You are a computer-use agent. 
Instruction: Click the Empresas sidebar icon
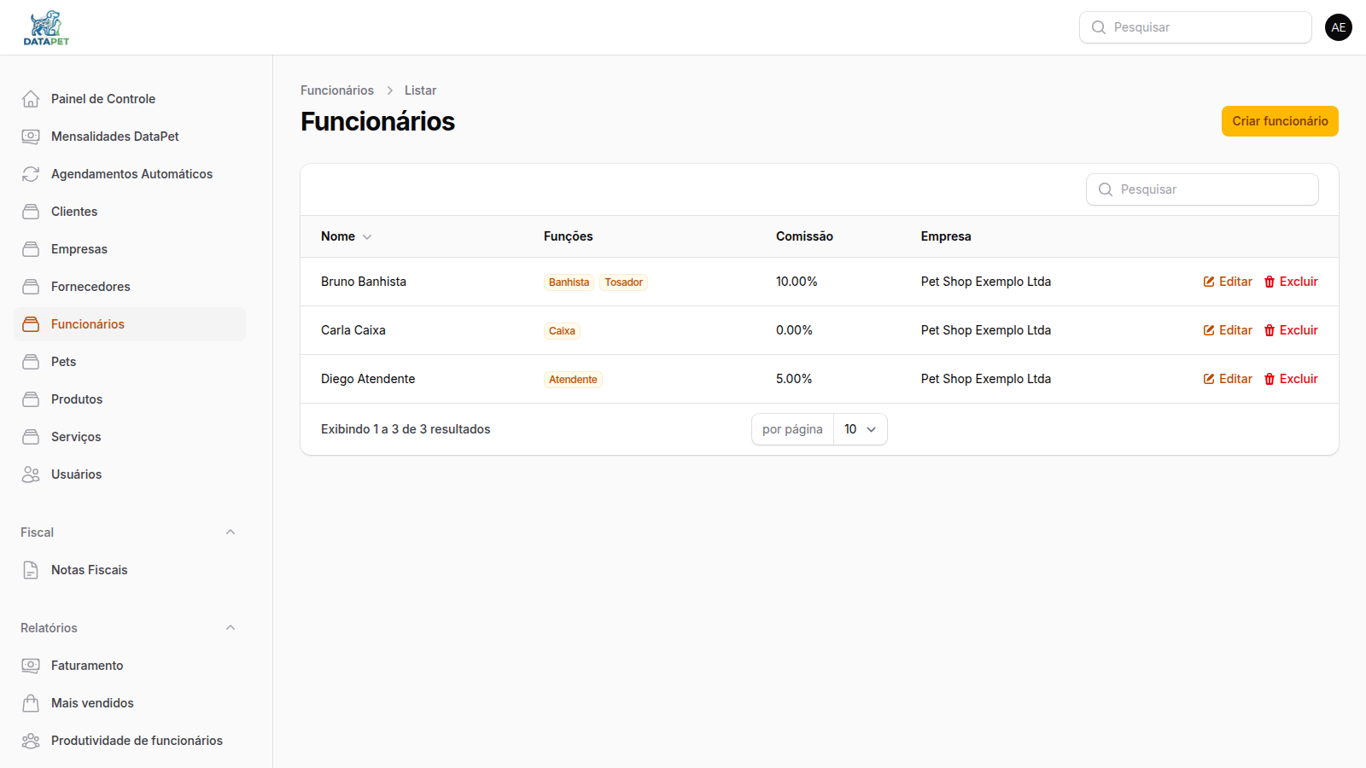point(31,249)
